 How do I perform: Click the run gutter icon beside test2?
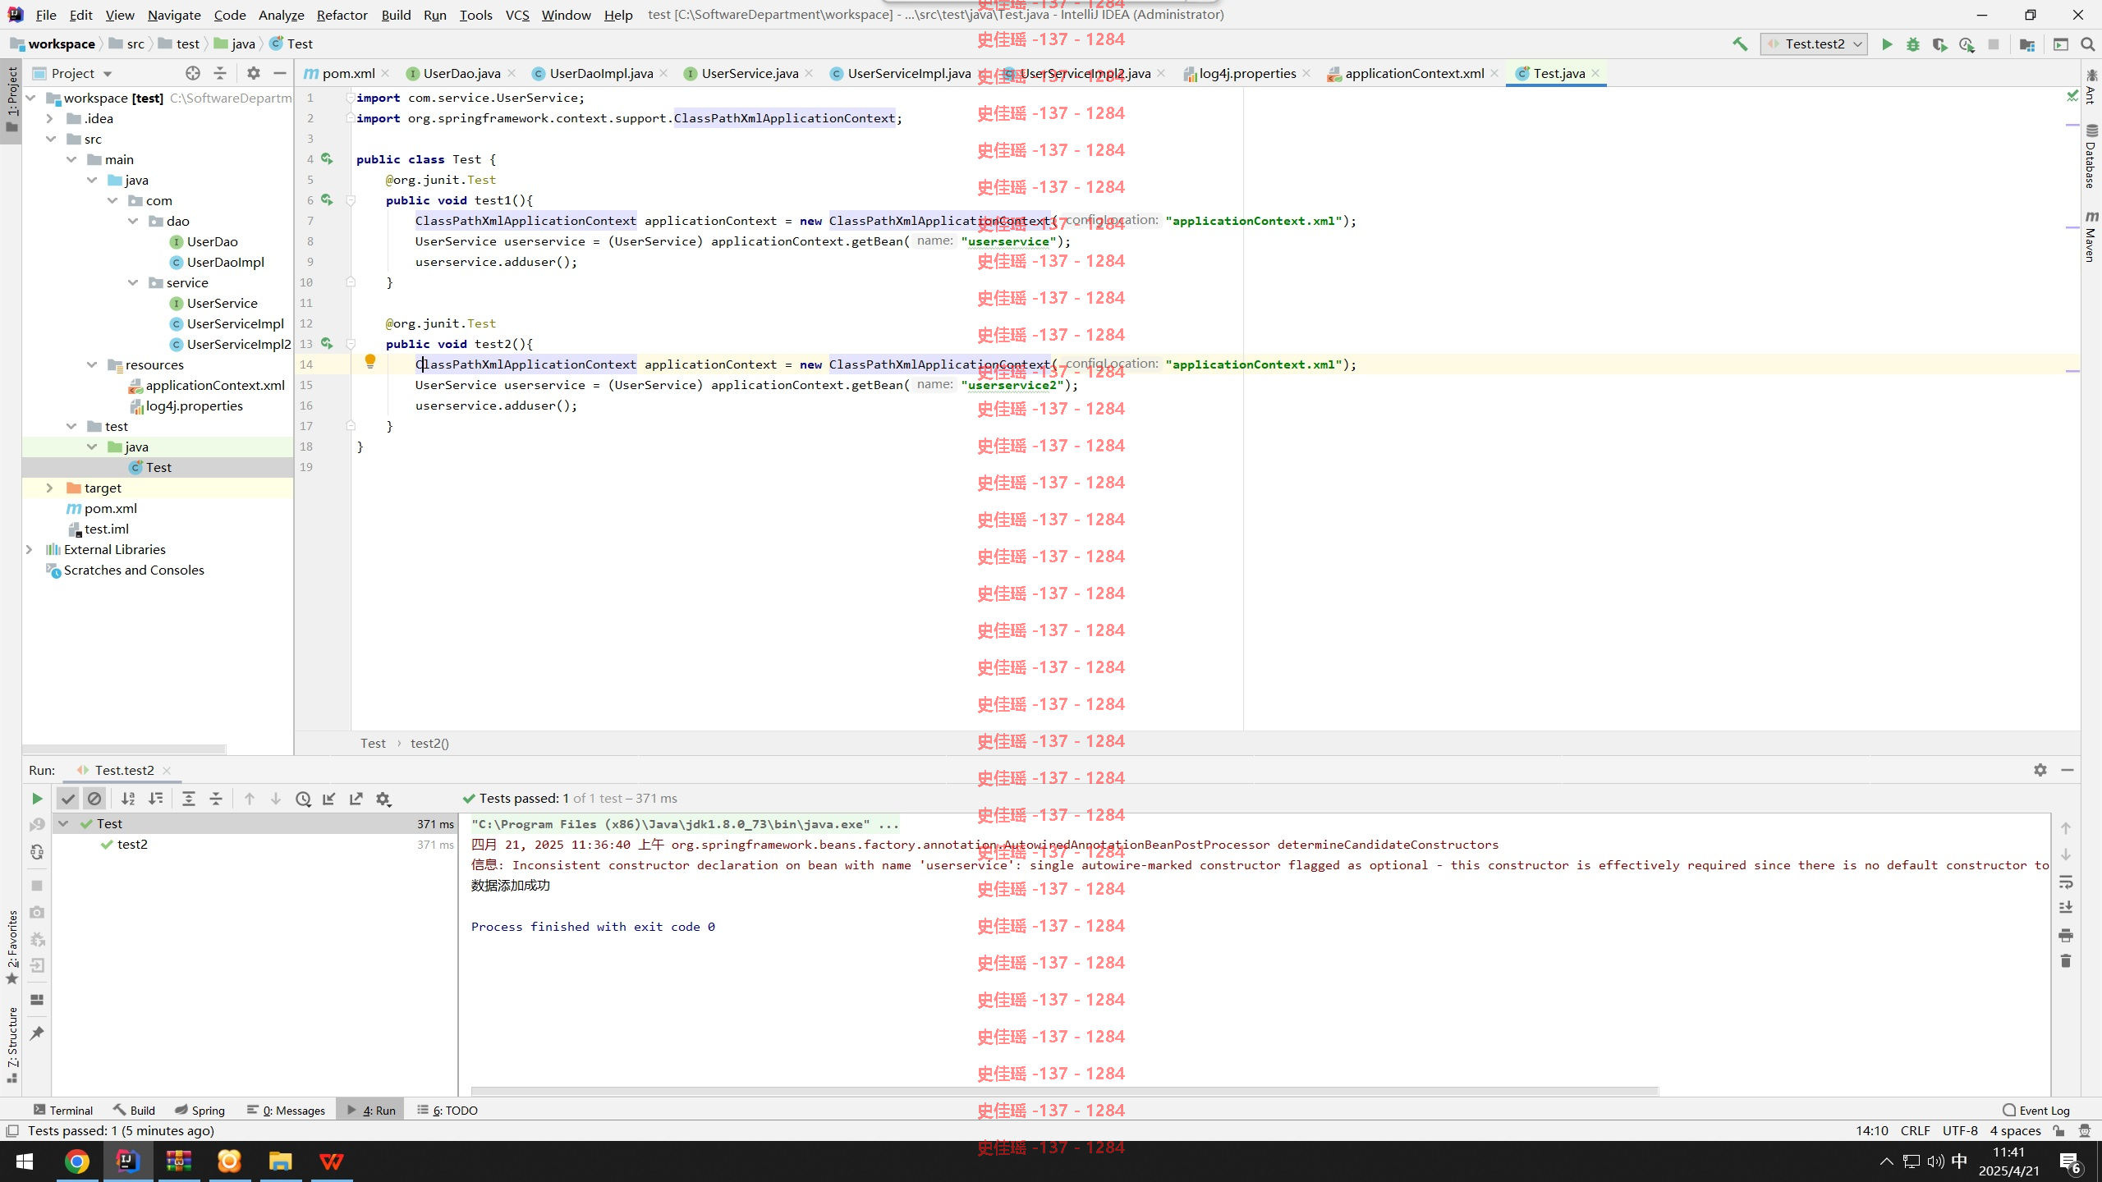327,343
